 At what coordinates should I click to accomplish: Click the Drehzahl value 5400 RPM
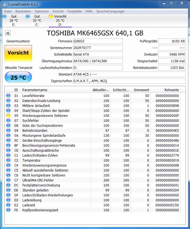click(x=172, y=54)
